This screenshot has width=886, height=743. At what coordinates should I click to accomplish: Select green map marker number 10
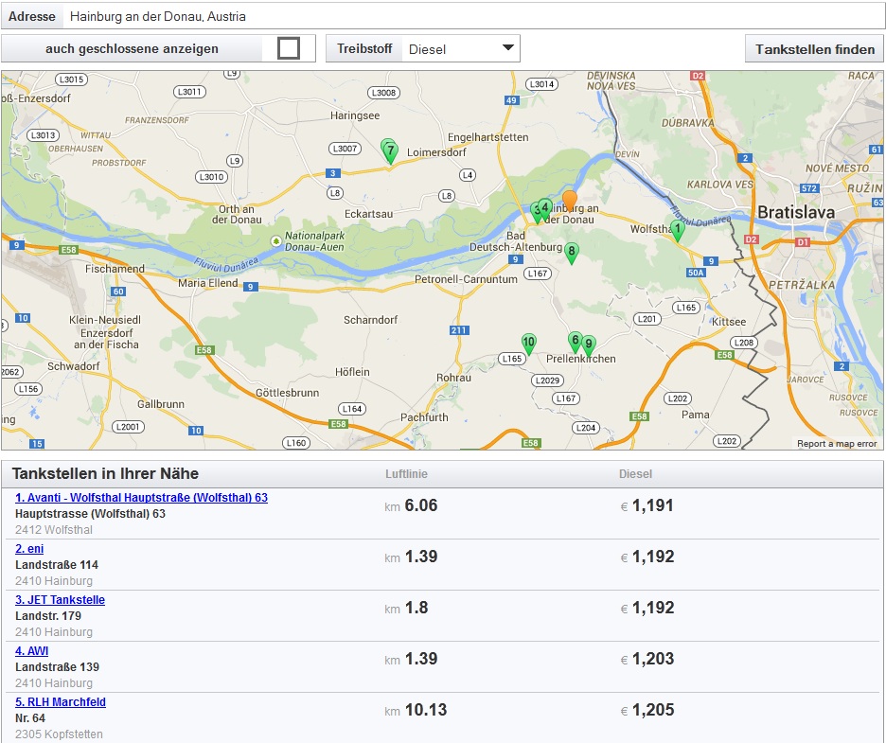pos(528,343)
